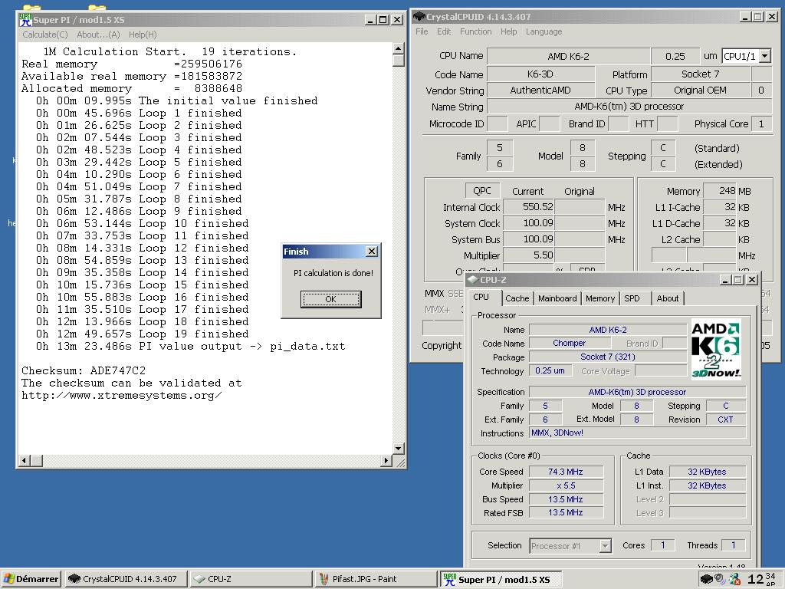This screenshot has height=589, width=785.
Task: Click Démarrer start button
Action: click(x=31, y=579)
